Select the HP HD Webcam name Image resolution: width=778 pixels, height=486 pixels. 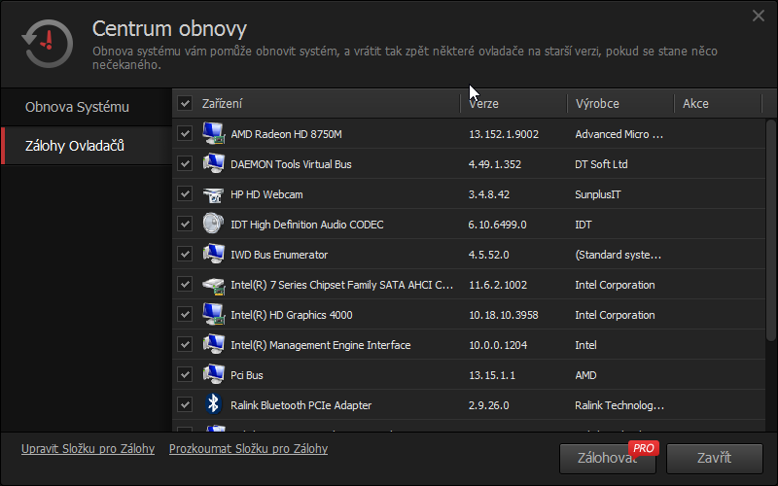(266, 194)
